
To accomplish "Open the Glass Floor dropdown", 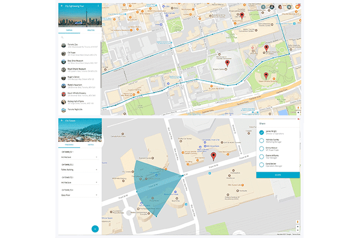I will click(x=97, y=194).
